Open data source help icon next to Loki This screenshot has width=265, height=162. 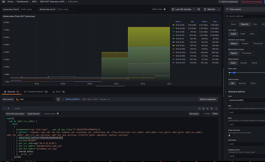click(58, 99)
